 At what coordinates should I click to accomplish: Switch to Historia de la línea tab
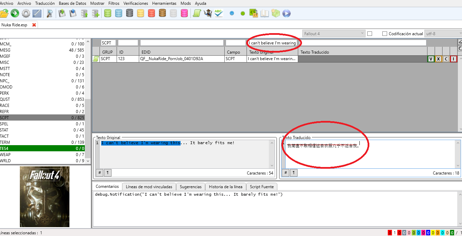point(226,186)
